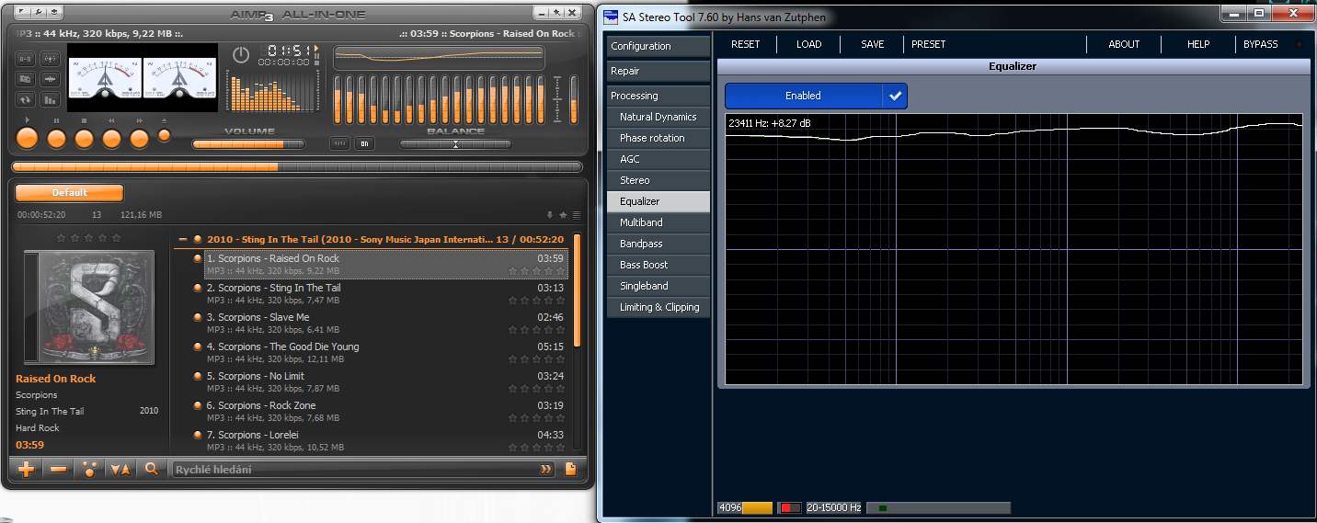Click the magnifier search icon
This screenshot has width=1317, height=523.
pos(152,469)
